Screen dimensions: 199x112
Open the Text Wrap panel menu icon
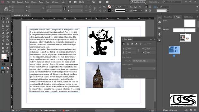coord(155,39)
